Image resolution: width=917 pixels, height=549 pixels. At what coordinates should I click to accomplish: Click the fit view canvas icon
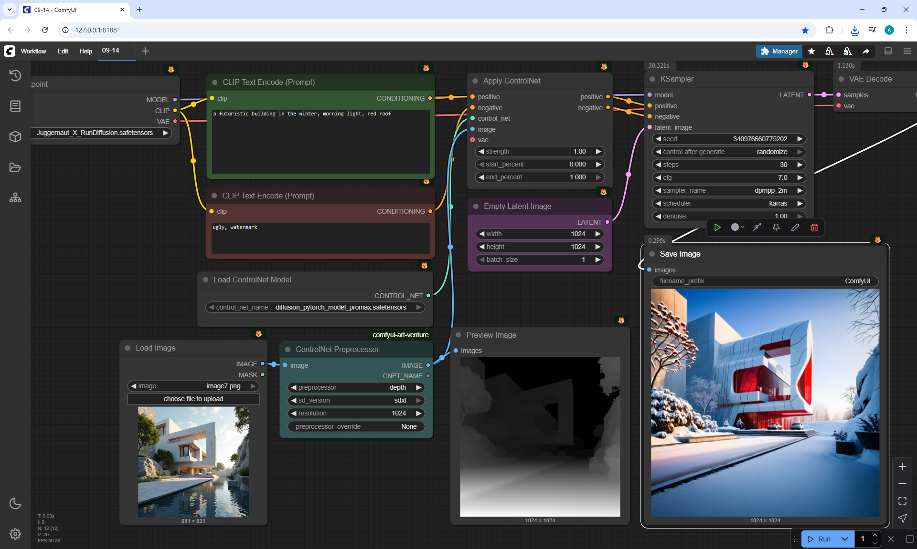tap(902, 501)
